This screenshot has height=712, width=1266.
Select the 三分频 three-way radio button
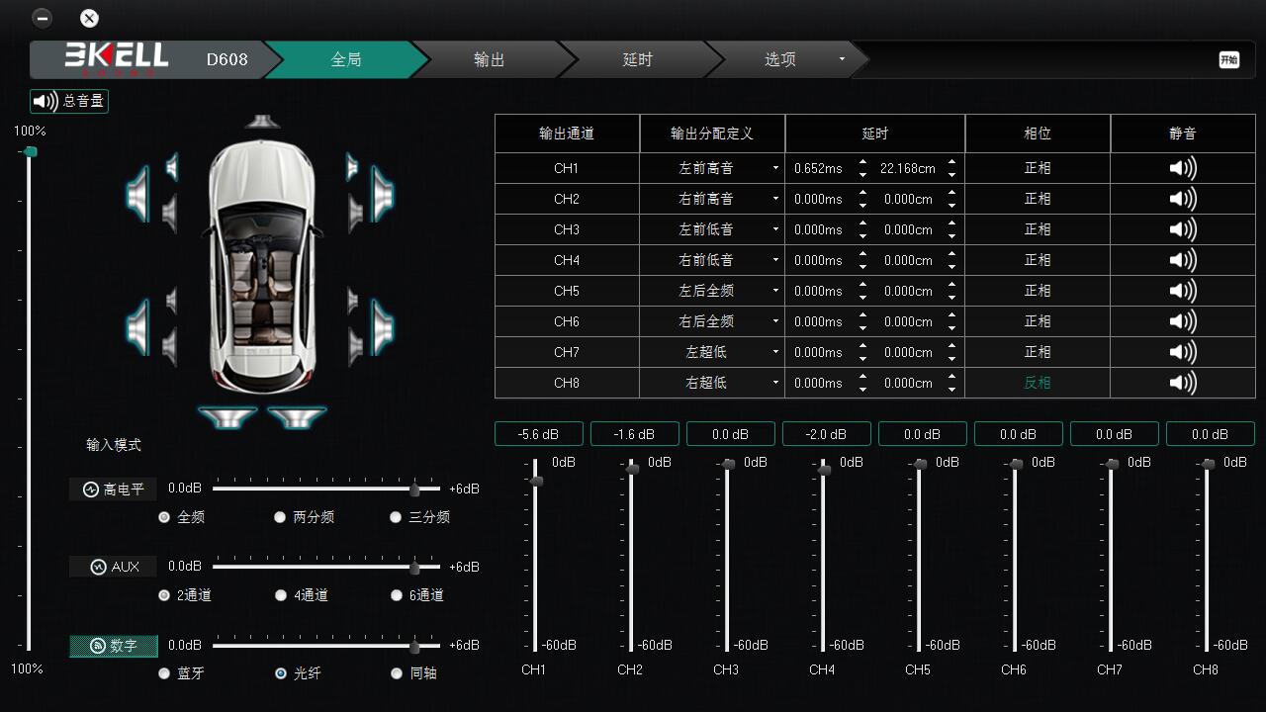(396, 517)
